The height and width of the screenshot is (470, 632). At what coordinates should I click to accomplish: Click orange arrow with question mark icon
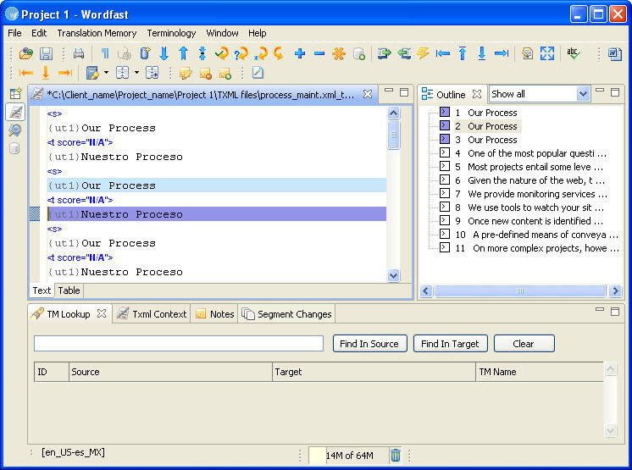241,53
